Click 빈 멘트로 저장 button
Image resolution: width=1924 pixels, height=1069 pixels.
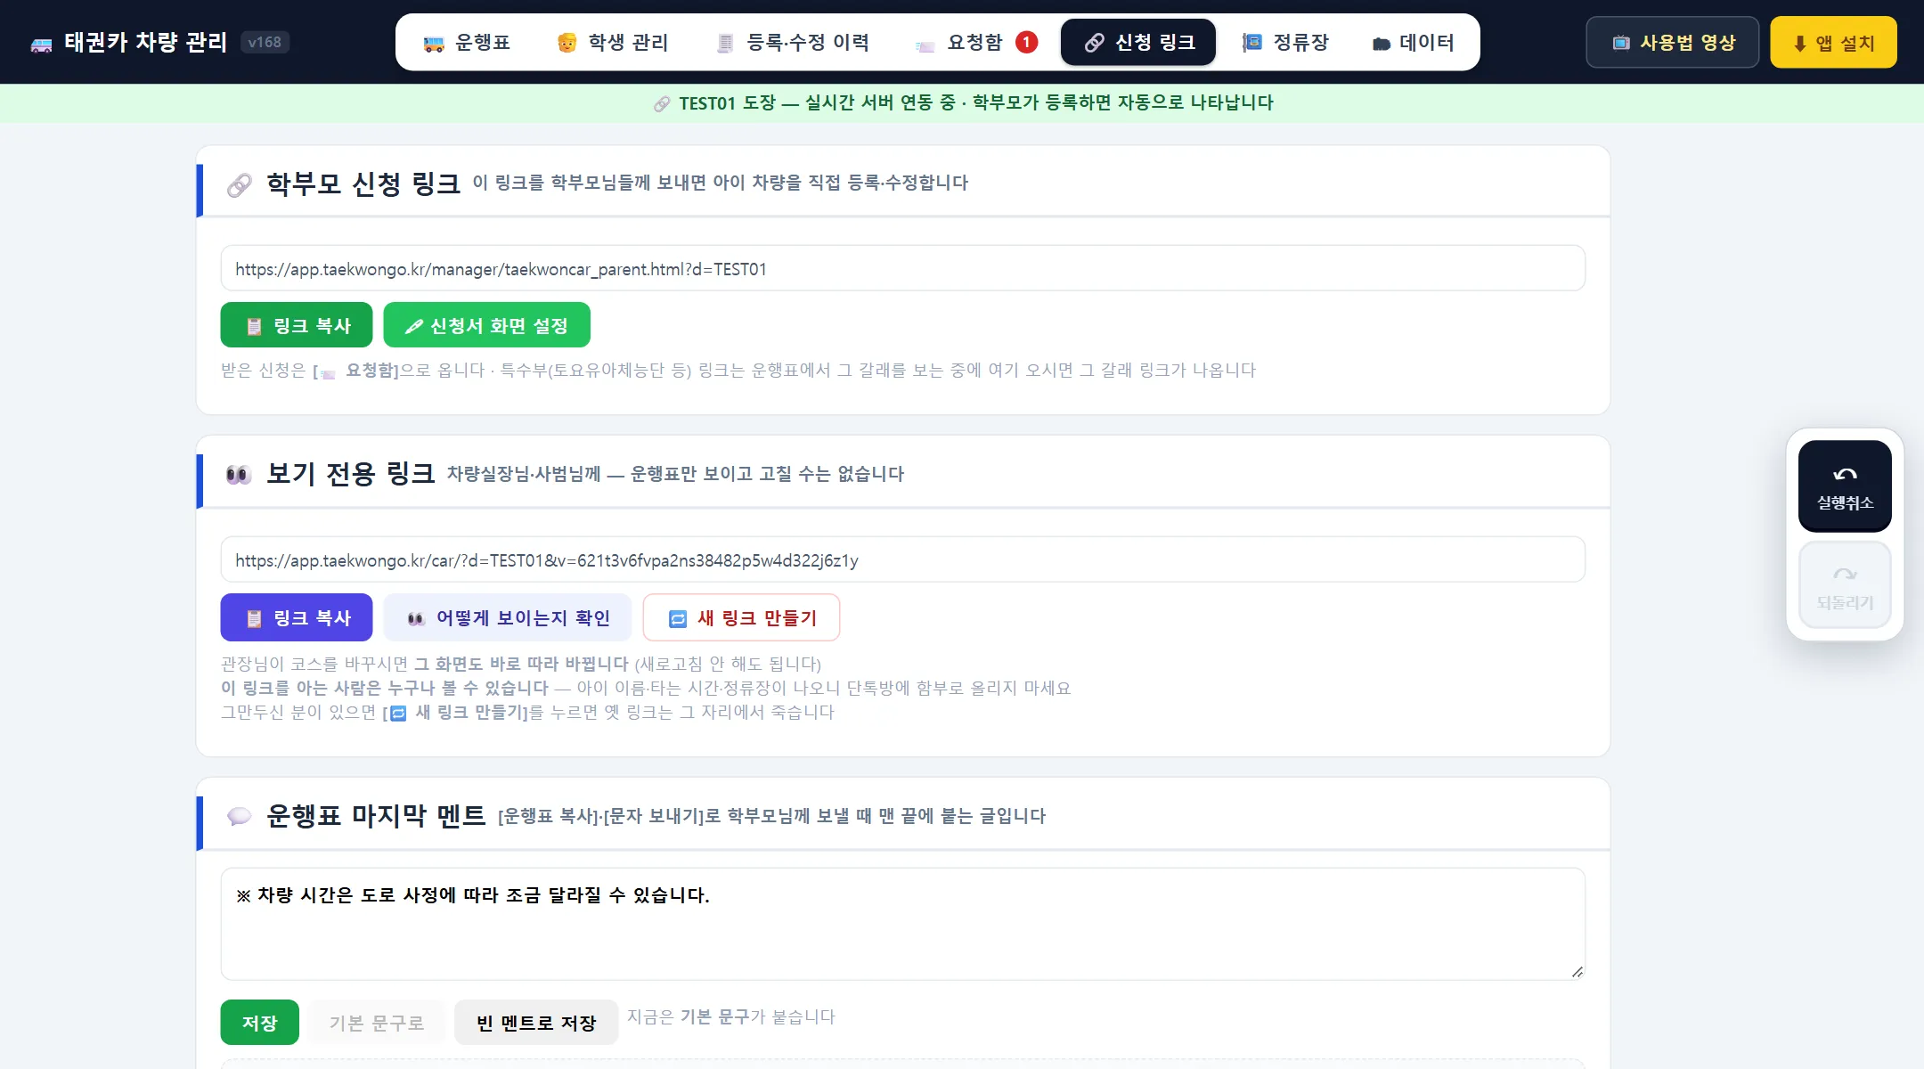[x=536, y=1022]
